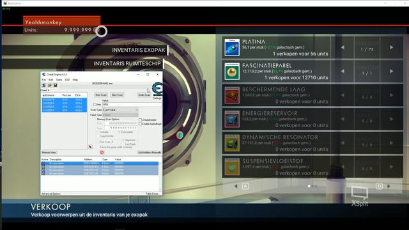Click right arrow on Dynamische Resonator row
The height and width of the screenshot is (230, 409).
[x=391, y=143]
